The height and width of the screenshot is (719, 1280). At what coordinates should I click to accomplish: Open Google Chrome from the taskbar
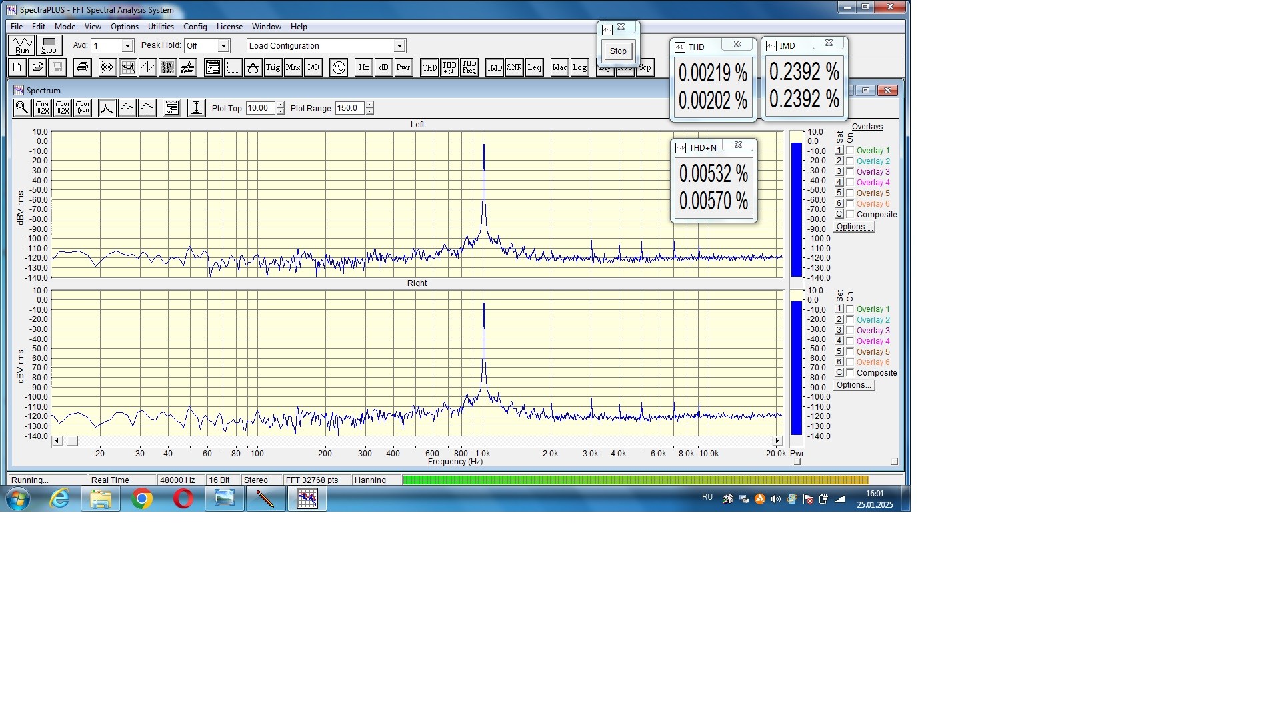(142, 498)
